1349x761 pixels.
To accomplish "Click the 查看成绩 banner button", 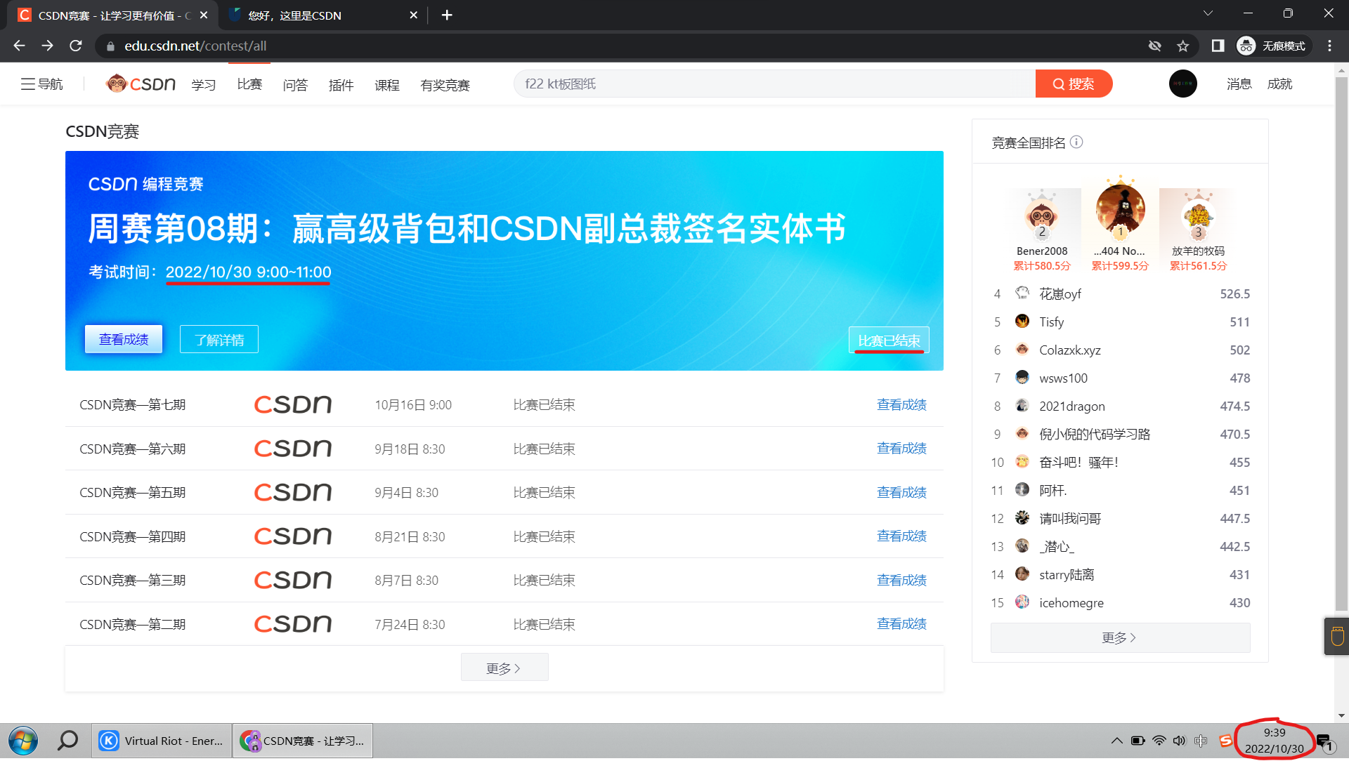I will click(124, 340).
